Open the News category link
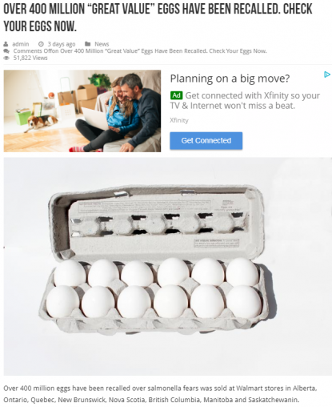 pos(102,44)
